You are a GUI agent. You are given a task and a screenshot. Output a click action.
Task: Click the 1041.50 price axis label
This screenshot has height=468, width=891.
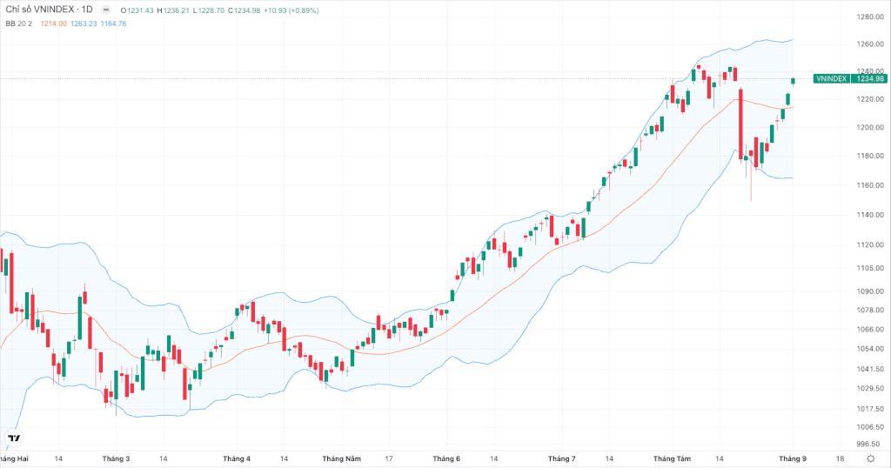coord(870,369)
